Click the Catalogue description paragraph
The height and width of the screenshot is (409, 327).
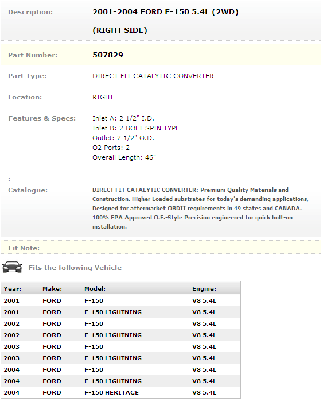pos(201,208)
